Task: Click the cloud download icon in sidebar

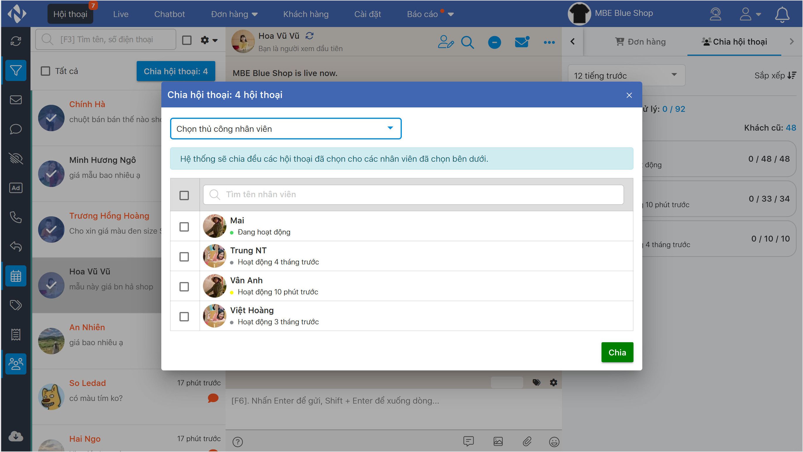Action: 16,436
